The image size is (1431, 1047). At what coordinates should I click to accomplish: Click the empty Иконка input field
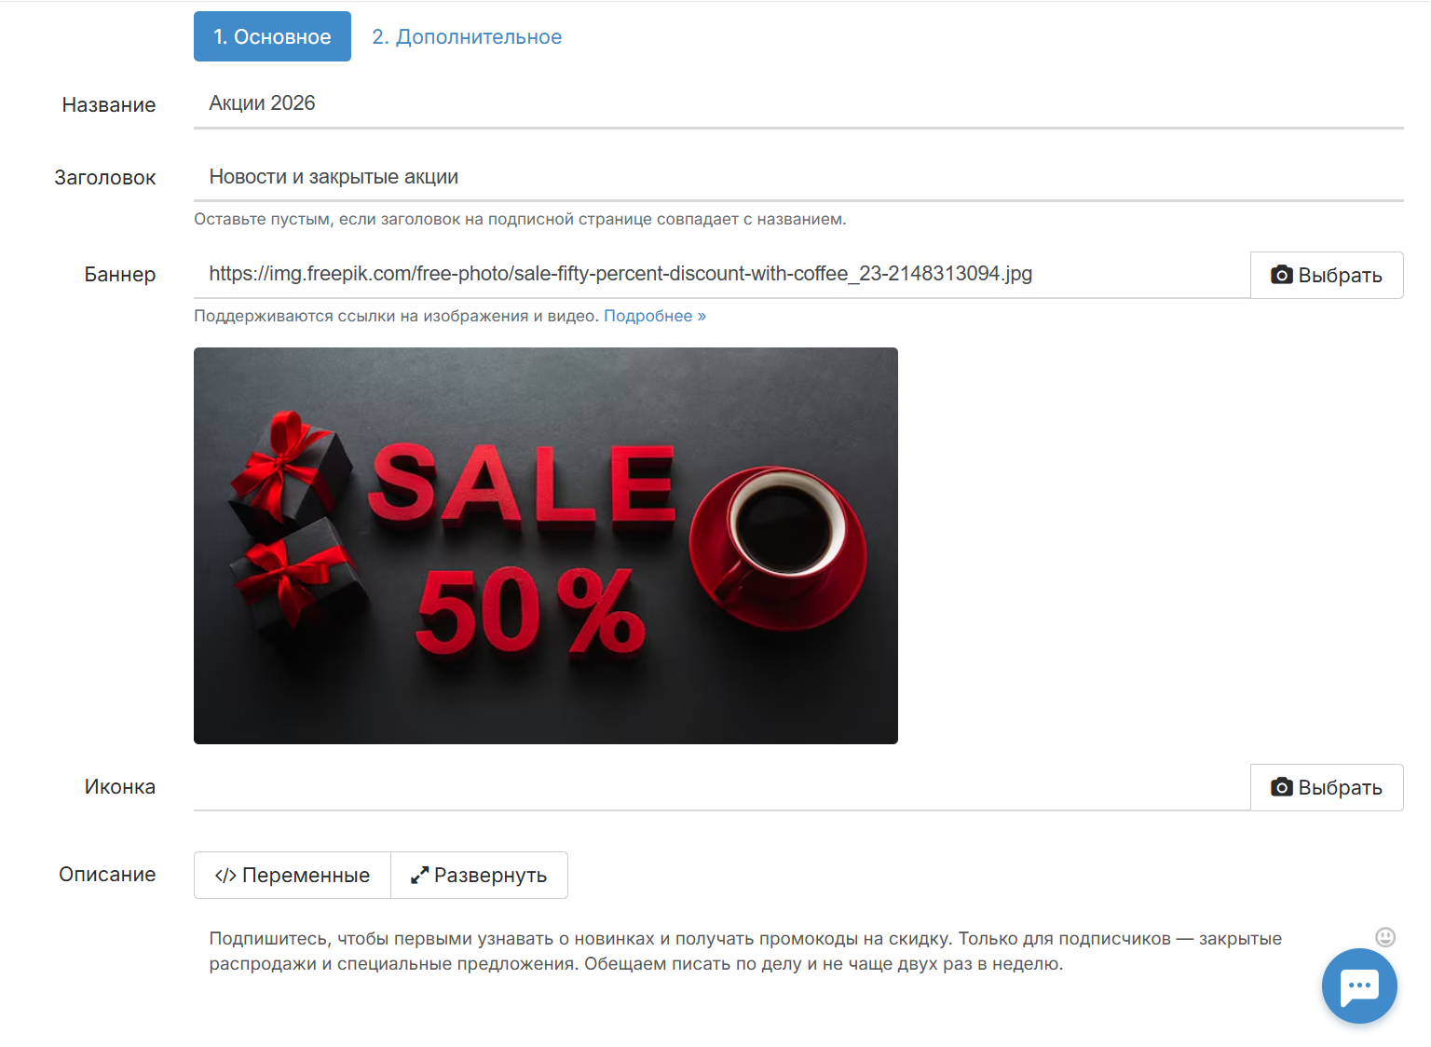(x=722, y=787)
